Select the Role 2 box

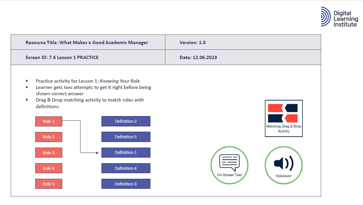pyautogui.click(x=49, y=137)
